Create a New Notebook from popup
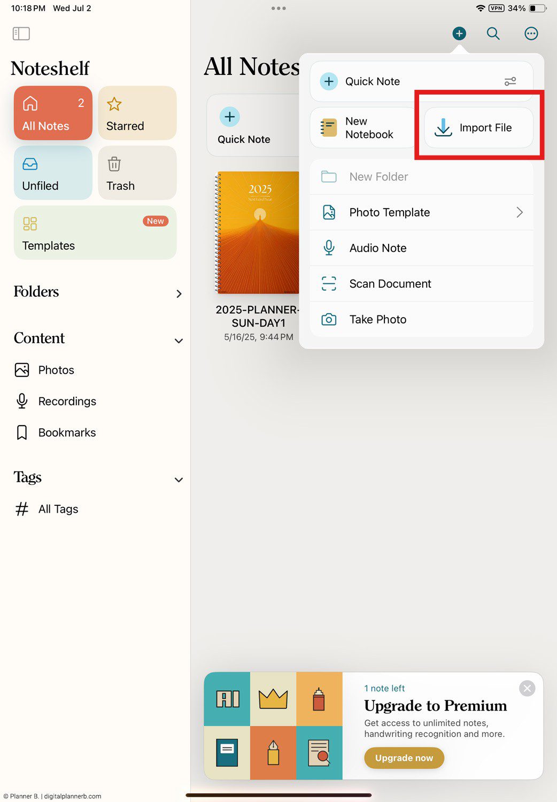 click(362, 128)
